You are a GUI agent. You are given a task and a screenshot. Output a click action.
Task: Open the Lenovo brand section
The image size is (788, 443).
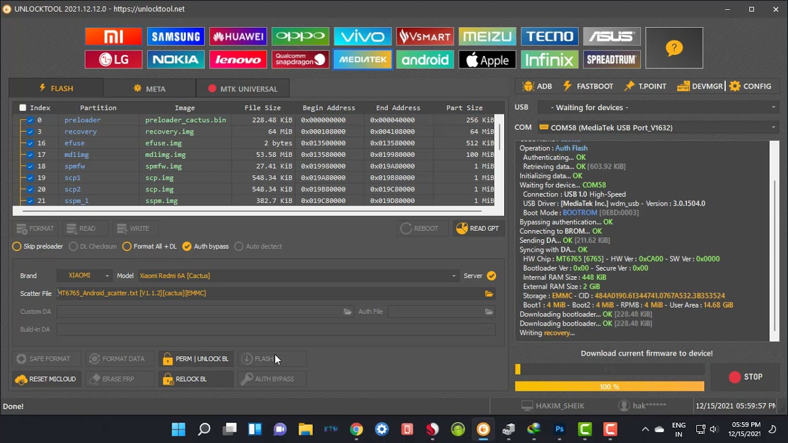pos(238,60)
